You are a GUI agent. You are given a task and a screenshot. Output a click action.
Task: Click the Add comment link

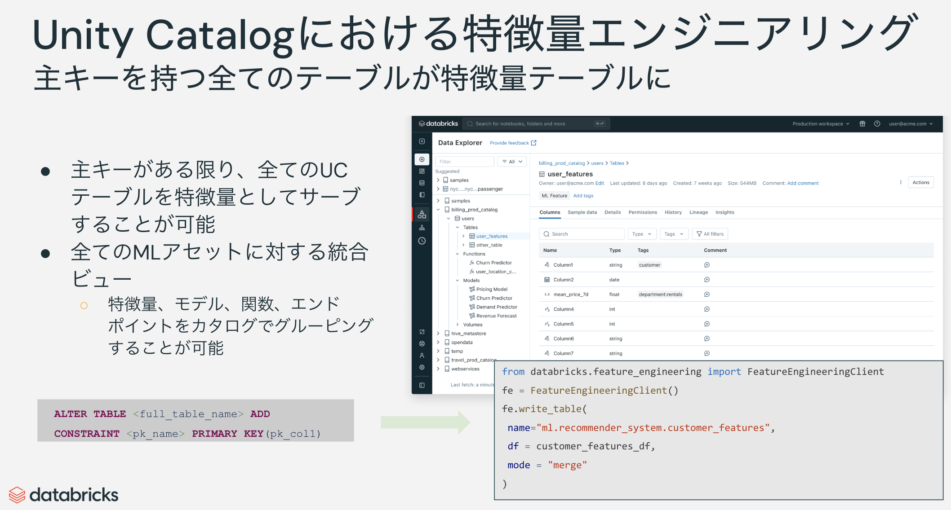point(803,183)
